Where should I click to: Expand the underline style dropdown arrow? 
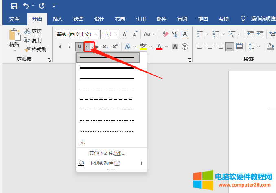tap(88, 47)
